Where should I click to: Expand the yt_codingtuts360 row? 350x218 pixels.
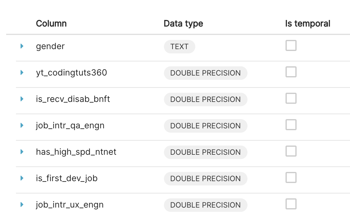point(21,72)
